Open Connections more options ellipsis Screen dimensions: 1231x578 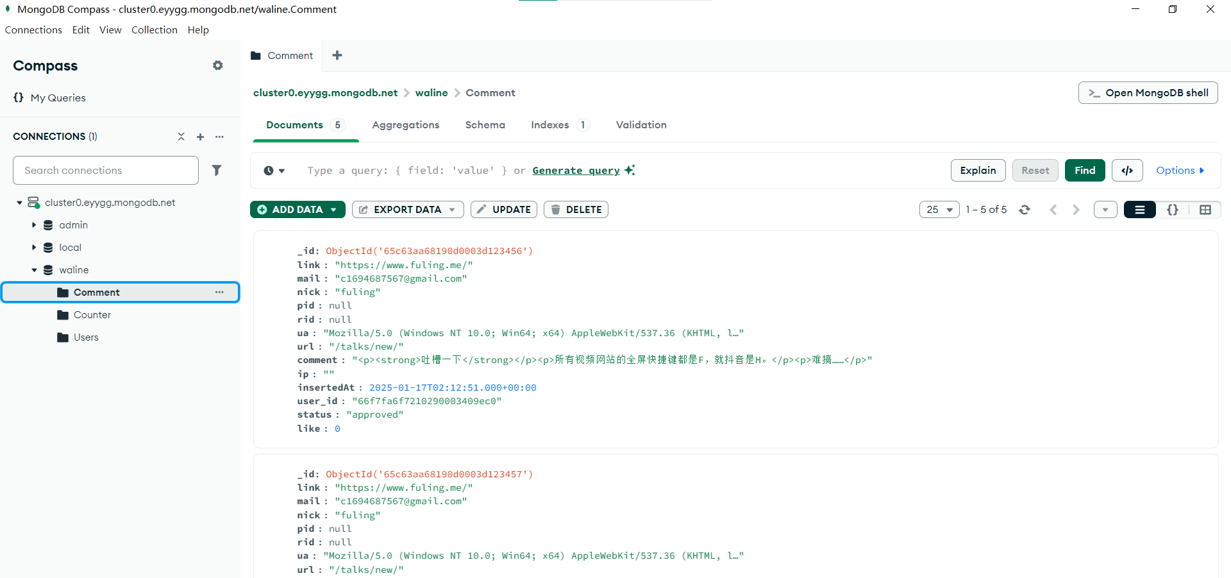coord(220,137)
